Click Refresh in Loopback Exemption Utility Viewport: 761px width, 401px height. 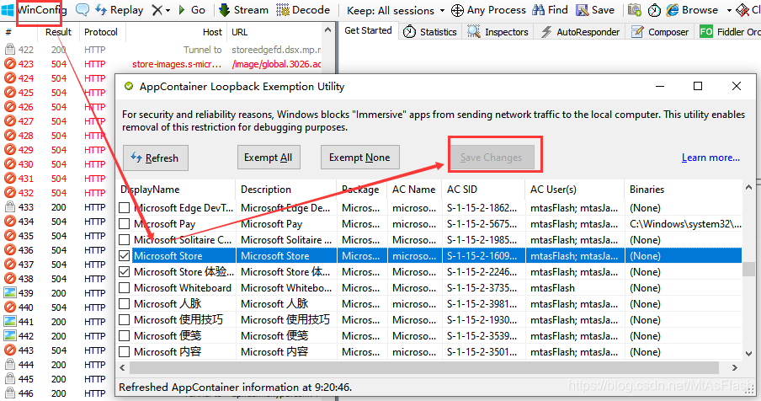(x=155, y=158)
